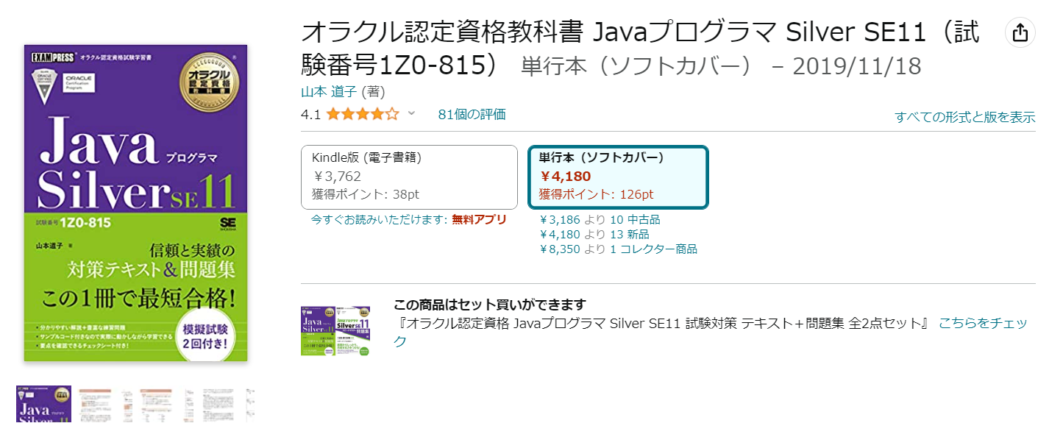1063x423 pixels.
Task: Click the two-book set bundle image
Action: (x=335, y=331)
